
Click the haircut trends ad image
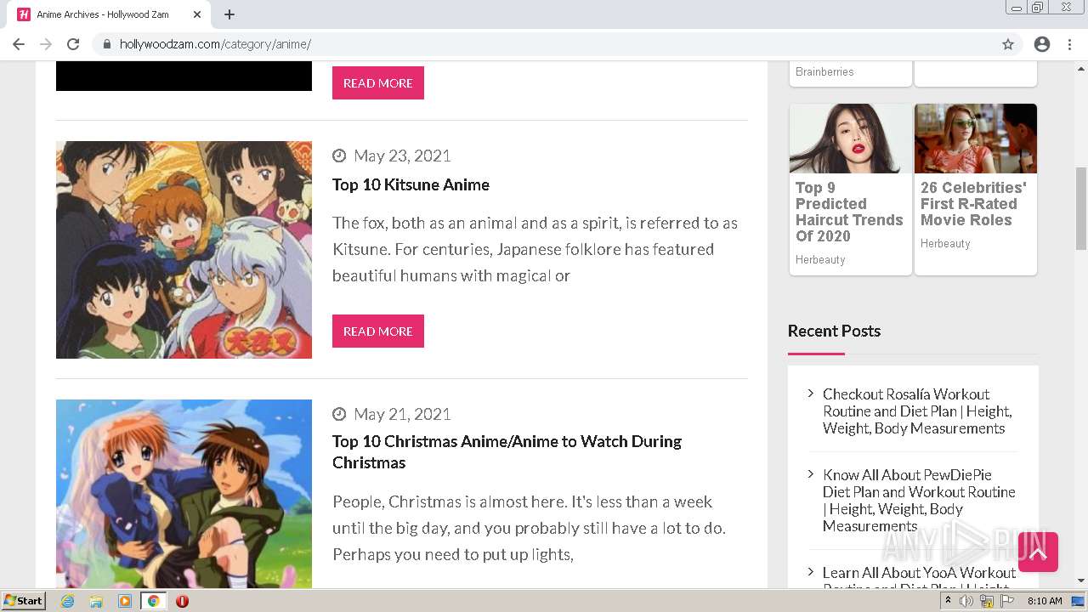(850, 139)
